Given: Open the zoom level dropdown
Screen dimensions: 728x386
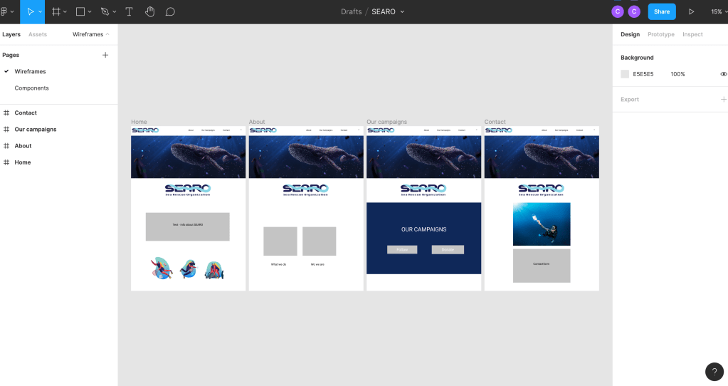Looking at the screenshot, I should 717,12.
